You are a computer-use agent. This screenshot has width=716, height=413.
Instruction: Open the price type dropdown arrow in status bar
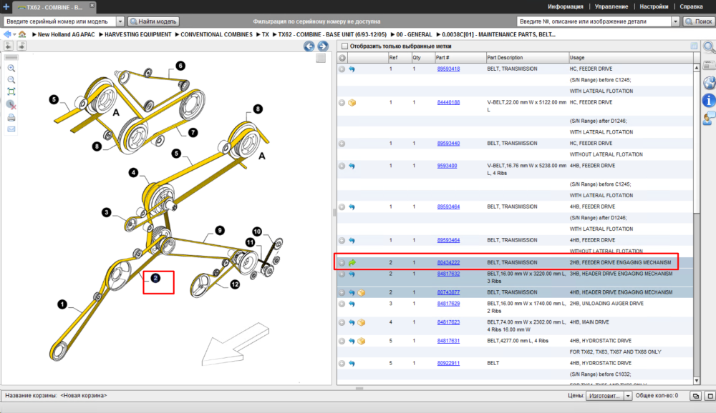[628, 396]
